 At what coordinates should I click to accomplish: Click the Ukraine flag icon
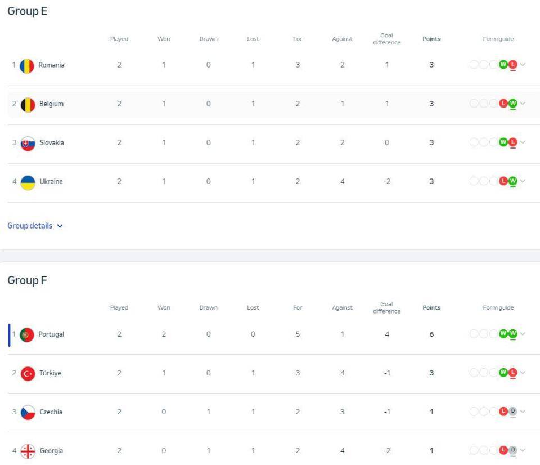[x=28, y=183]
